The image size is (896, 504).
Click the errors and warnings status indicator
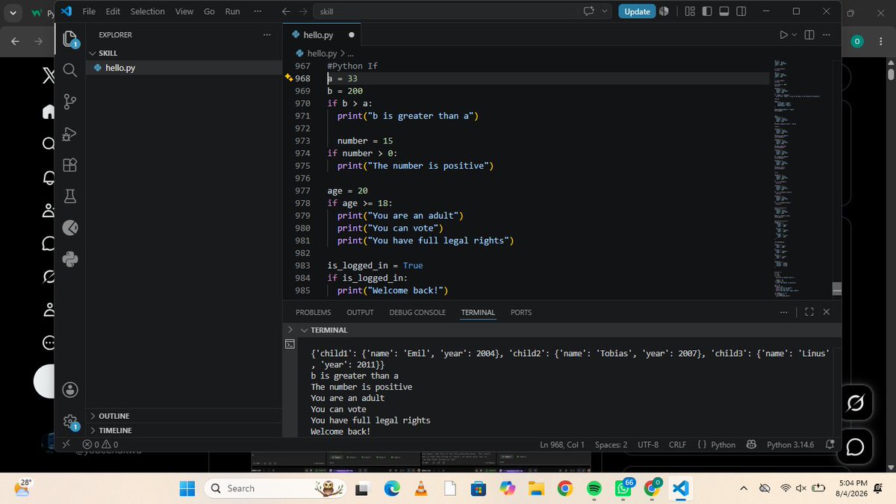[100, 444]
